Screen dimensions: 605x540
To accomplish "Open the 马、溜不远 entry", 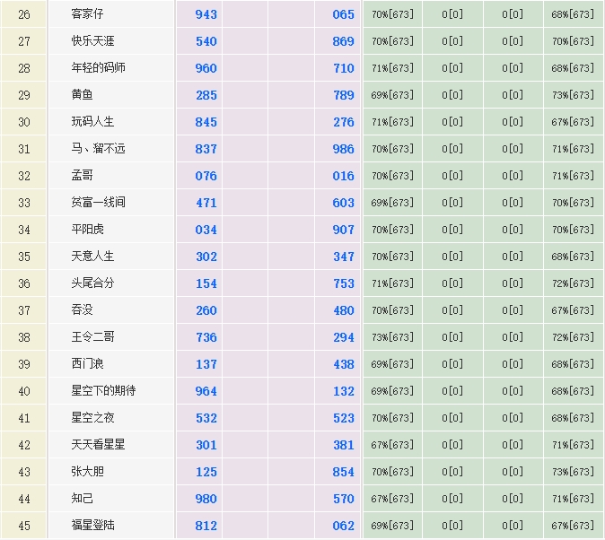I will 99,149.
